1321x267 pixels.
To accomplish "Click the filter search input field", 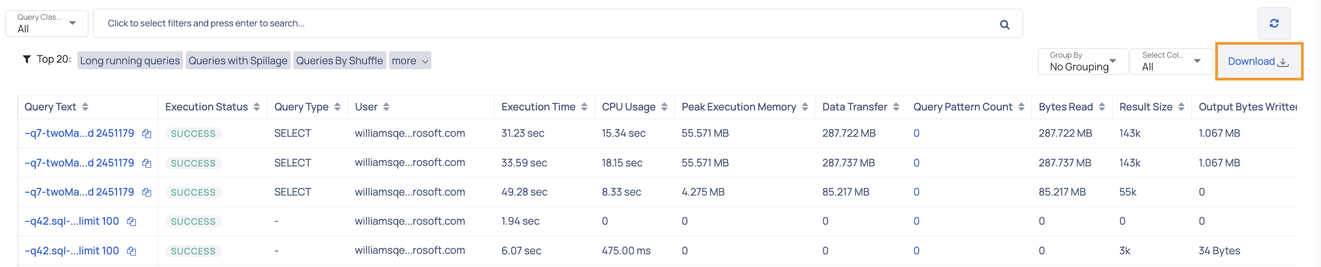I will pos(550,24).
